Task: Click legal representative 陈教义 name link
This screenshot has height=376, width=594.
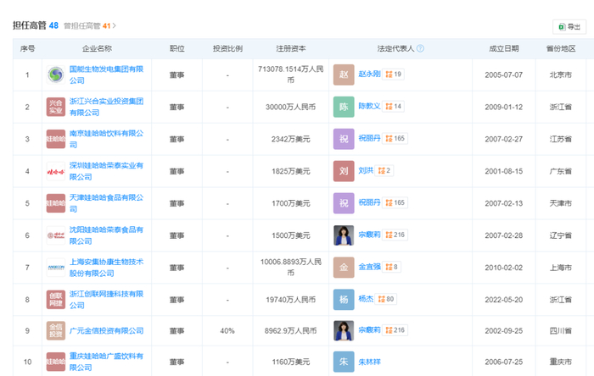Action: pos(369,108)
